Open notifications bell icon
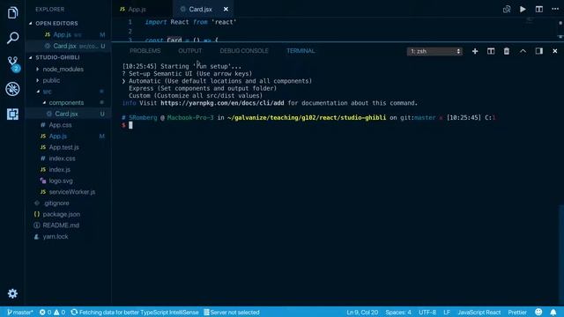564x317 pixels. [553, 312]
